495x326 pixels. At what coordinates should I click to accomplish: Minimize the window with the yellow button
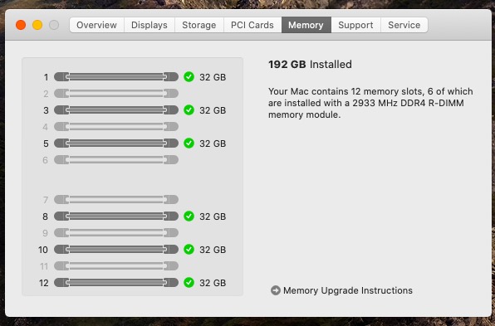(x=37, y=25)
